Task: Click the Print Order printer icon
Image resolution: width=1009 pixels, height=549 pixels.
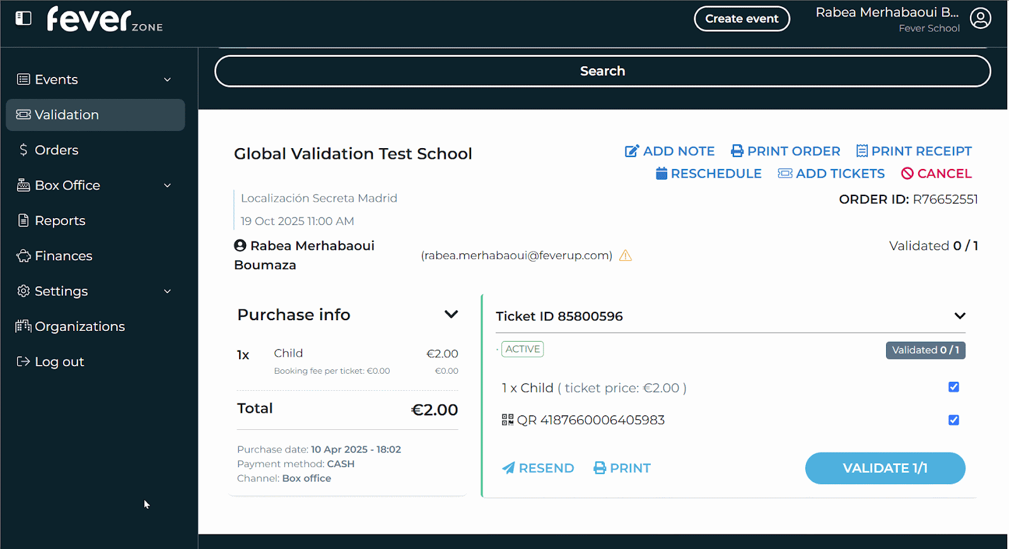Action: (737, 151)
